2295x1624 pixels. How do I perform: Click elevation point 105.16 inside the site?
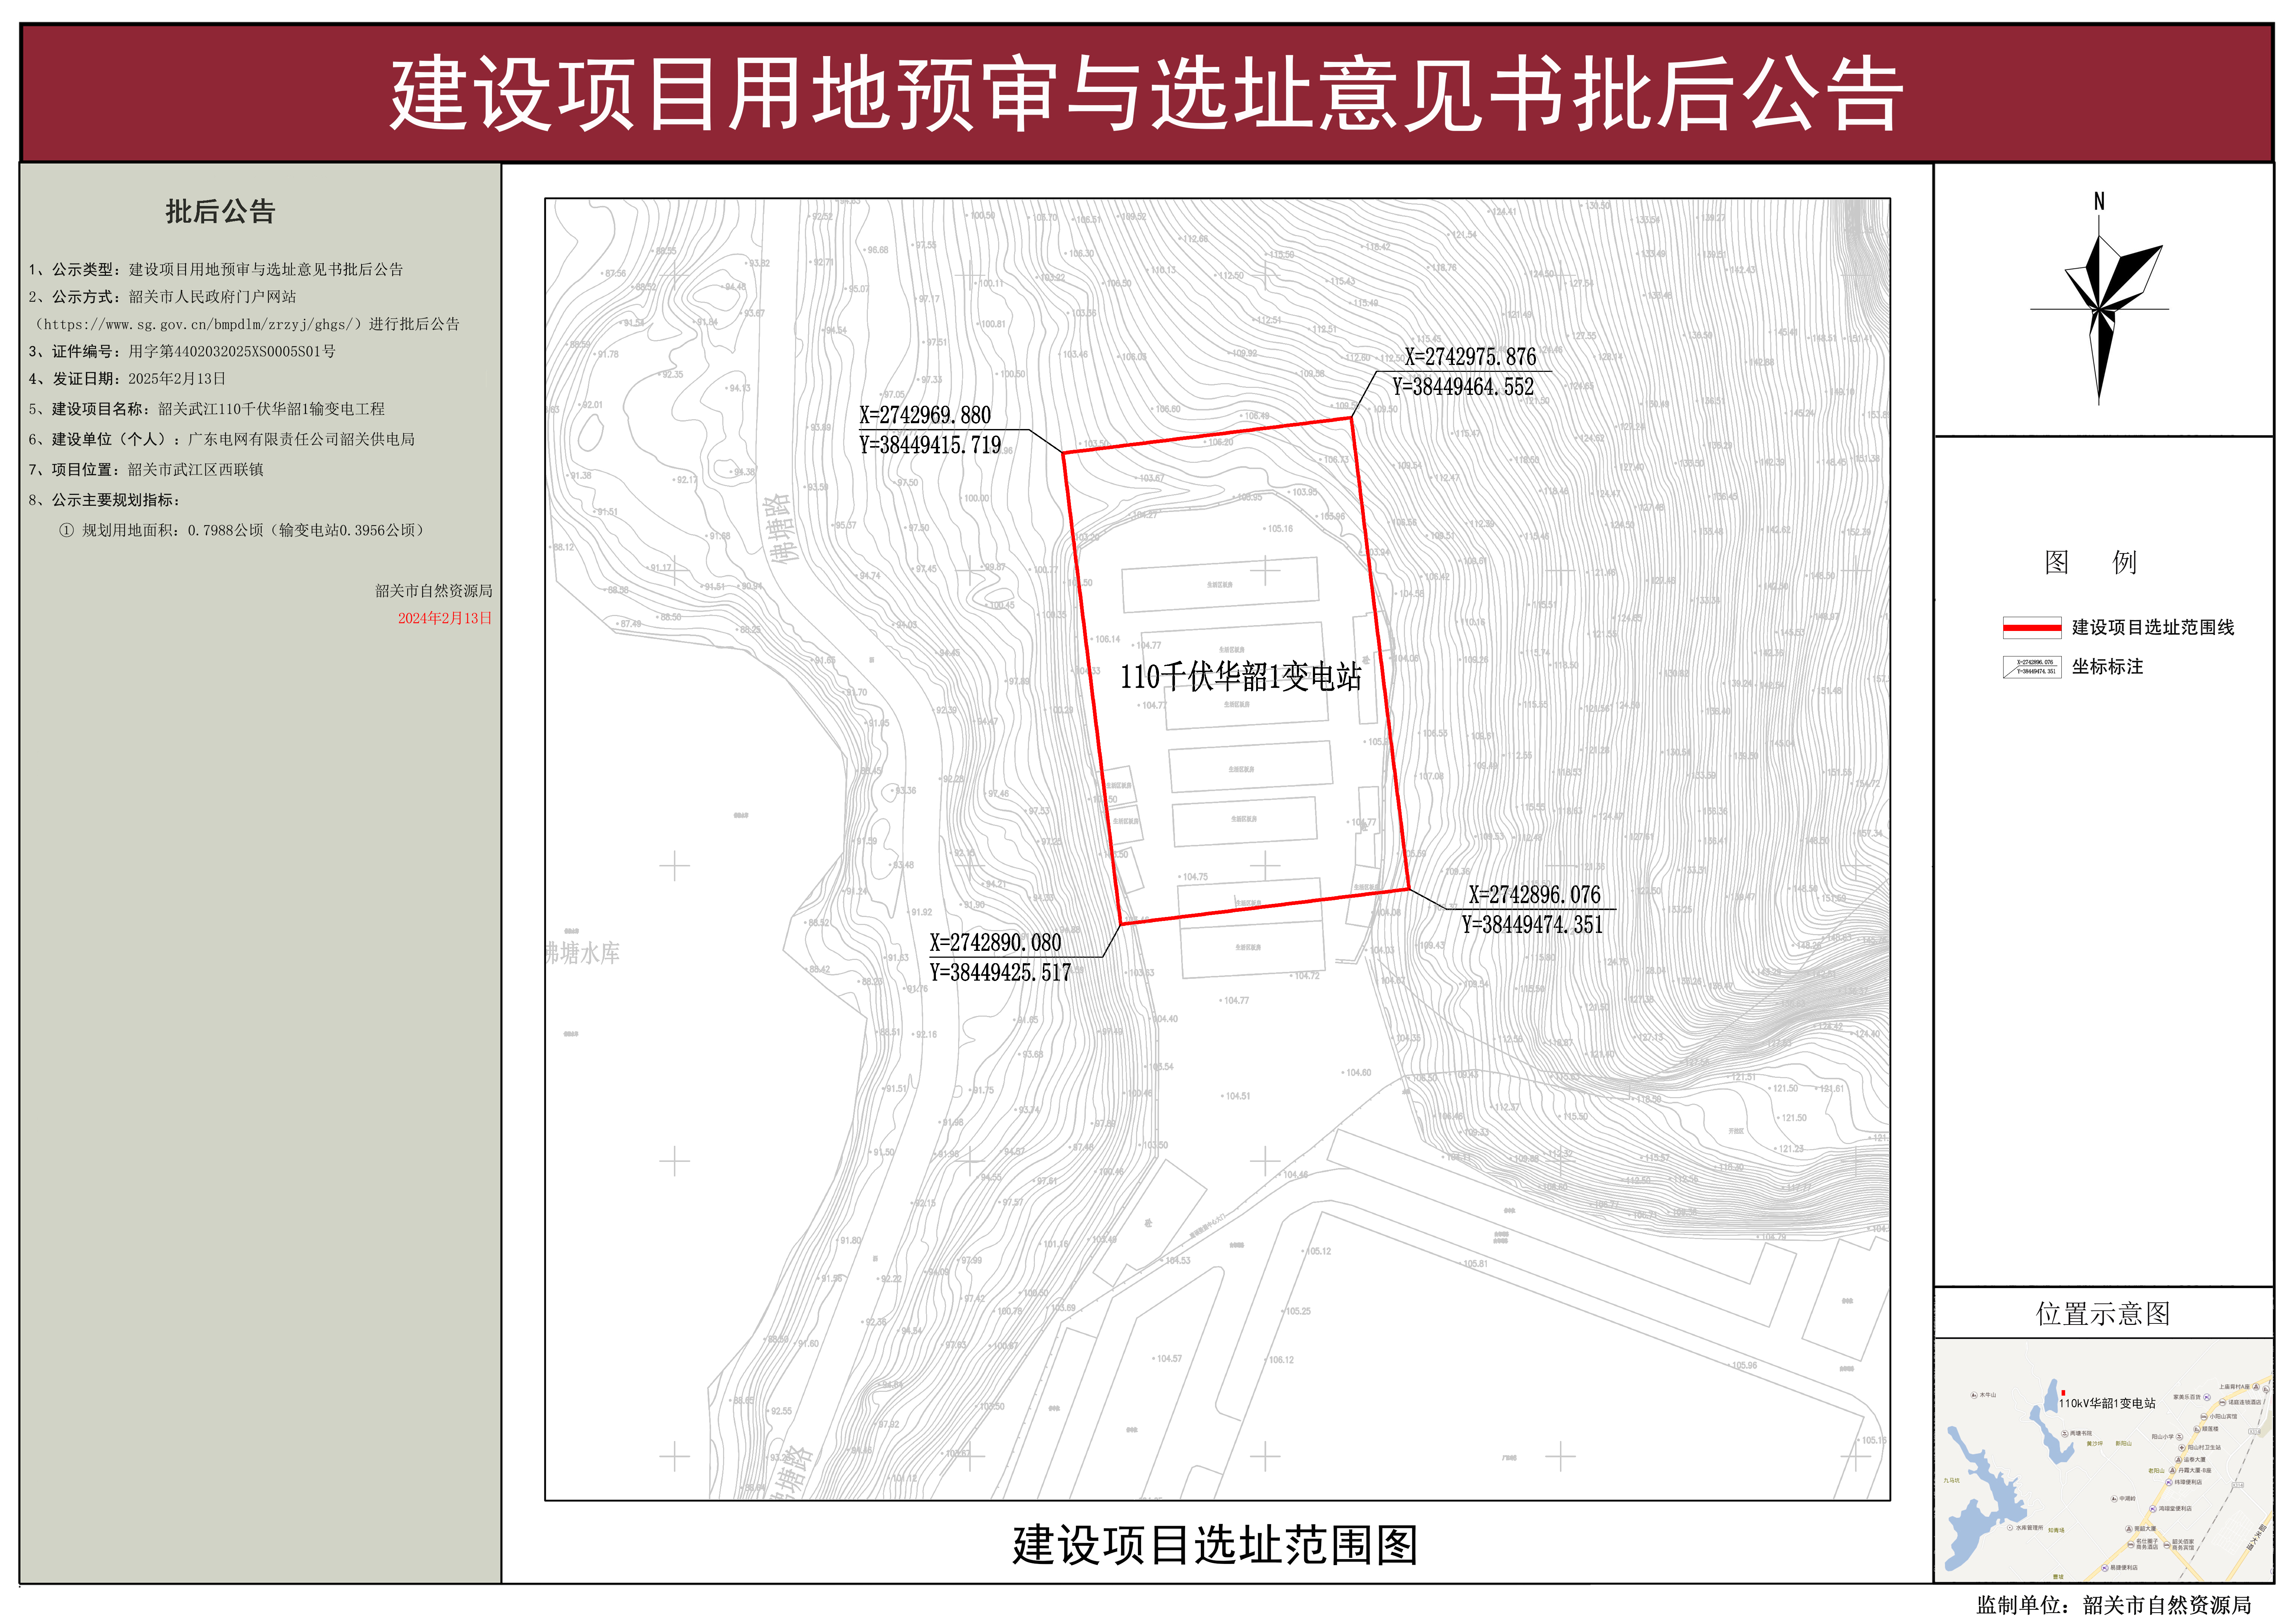(1279, 529)
